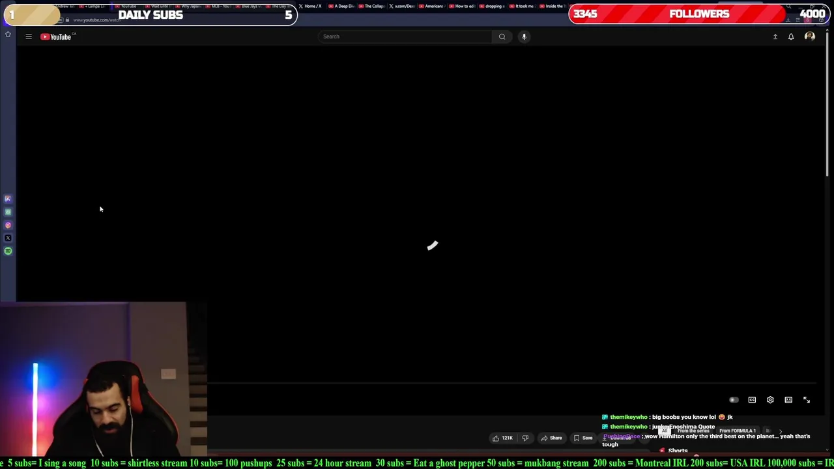Viewport: 834px width, 469px height.
Task: Start voice search with the microphone icon
Action: tap(524, 36)
